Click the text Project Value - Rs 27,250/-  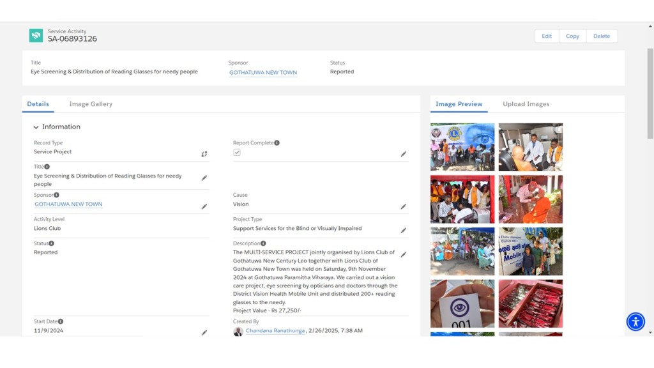(267, 310)
